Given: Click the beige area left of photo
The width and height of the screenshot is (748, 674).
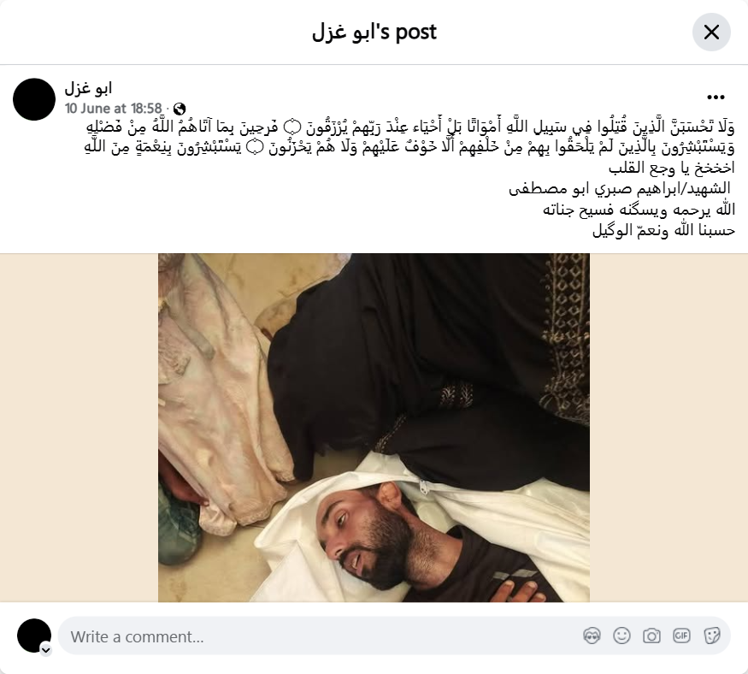Looking at the screenshot, I should pyautogui.click(x=80, y=428).
